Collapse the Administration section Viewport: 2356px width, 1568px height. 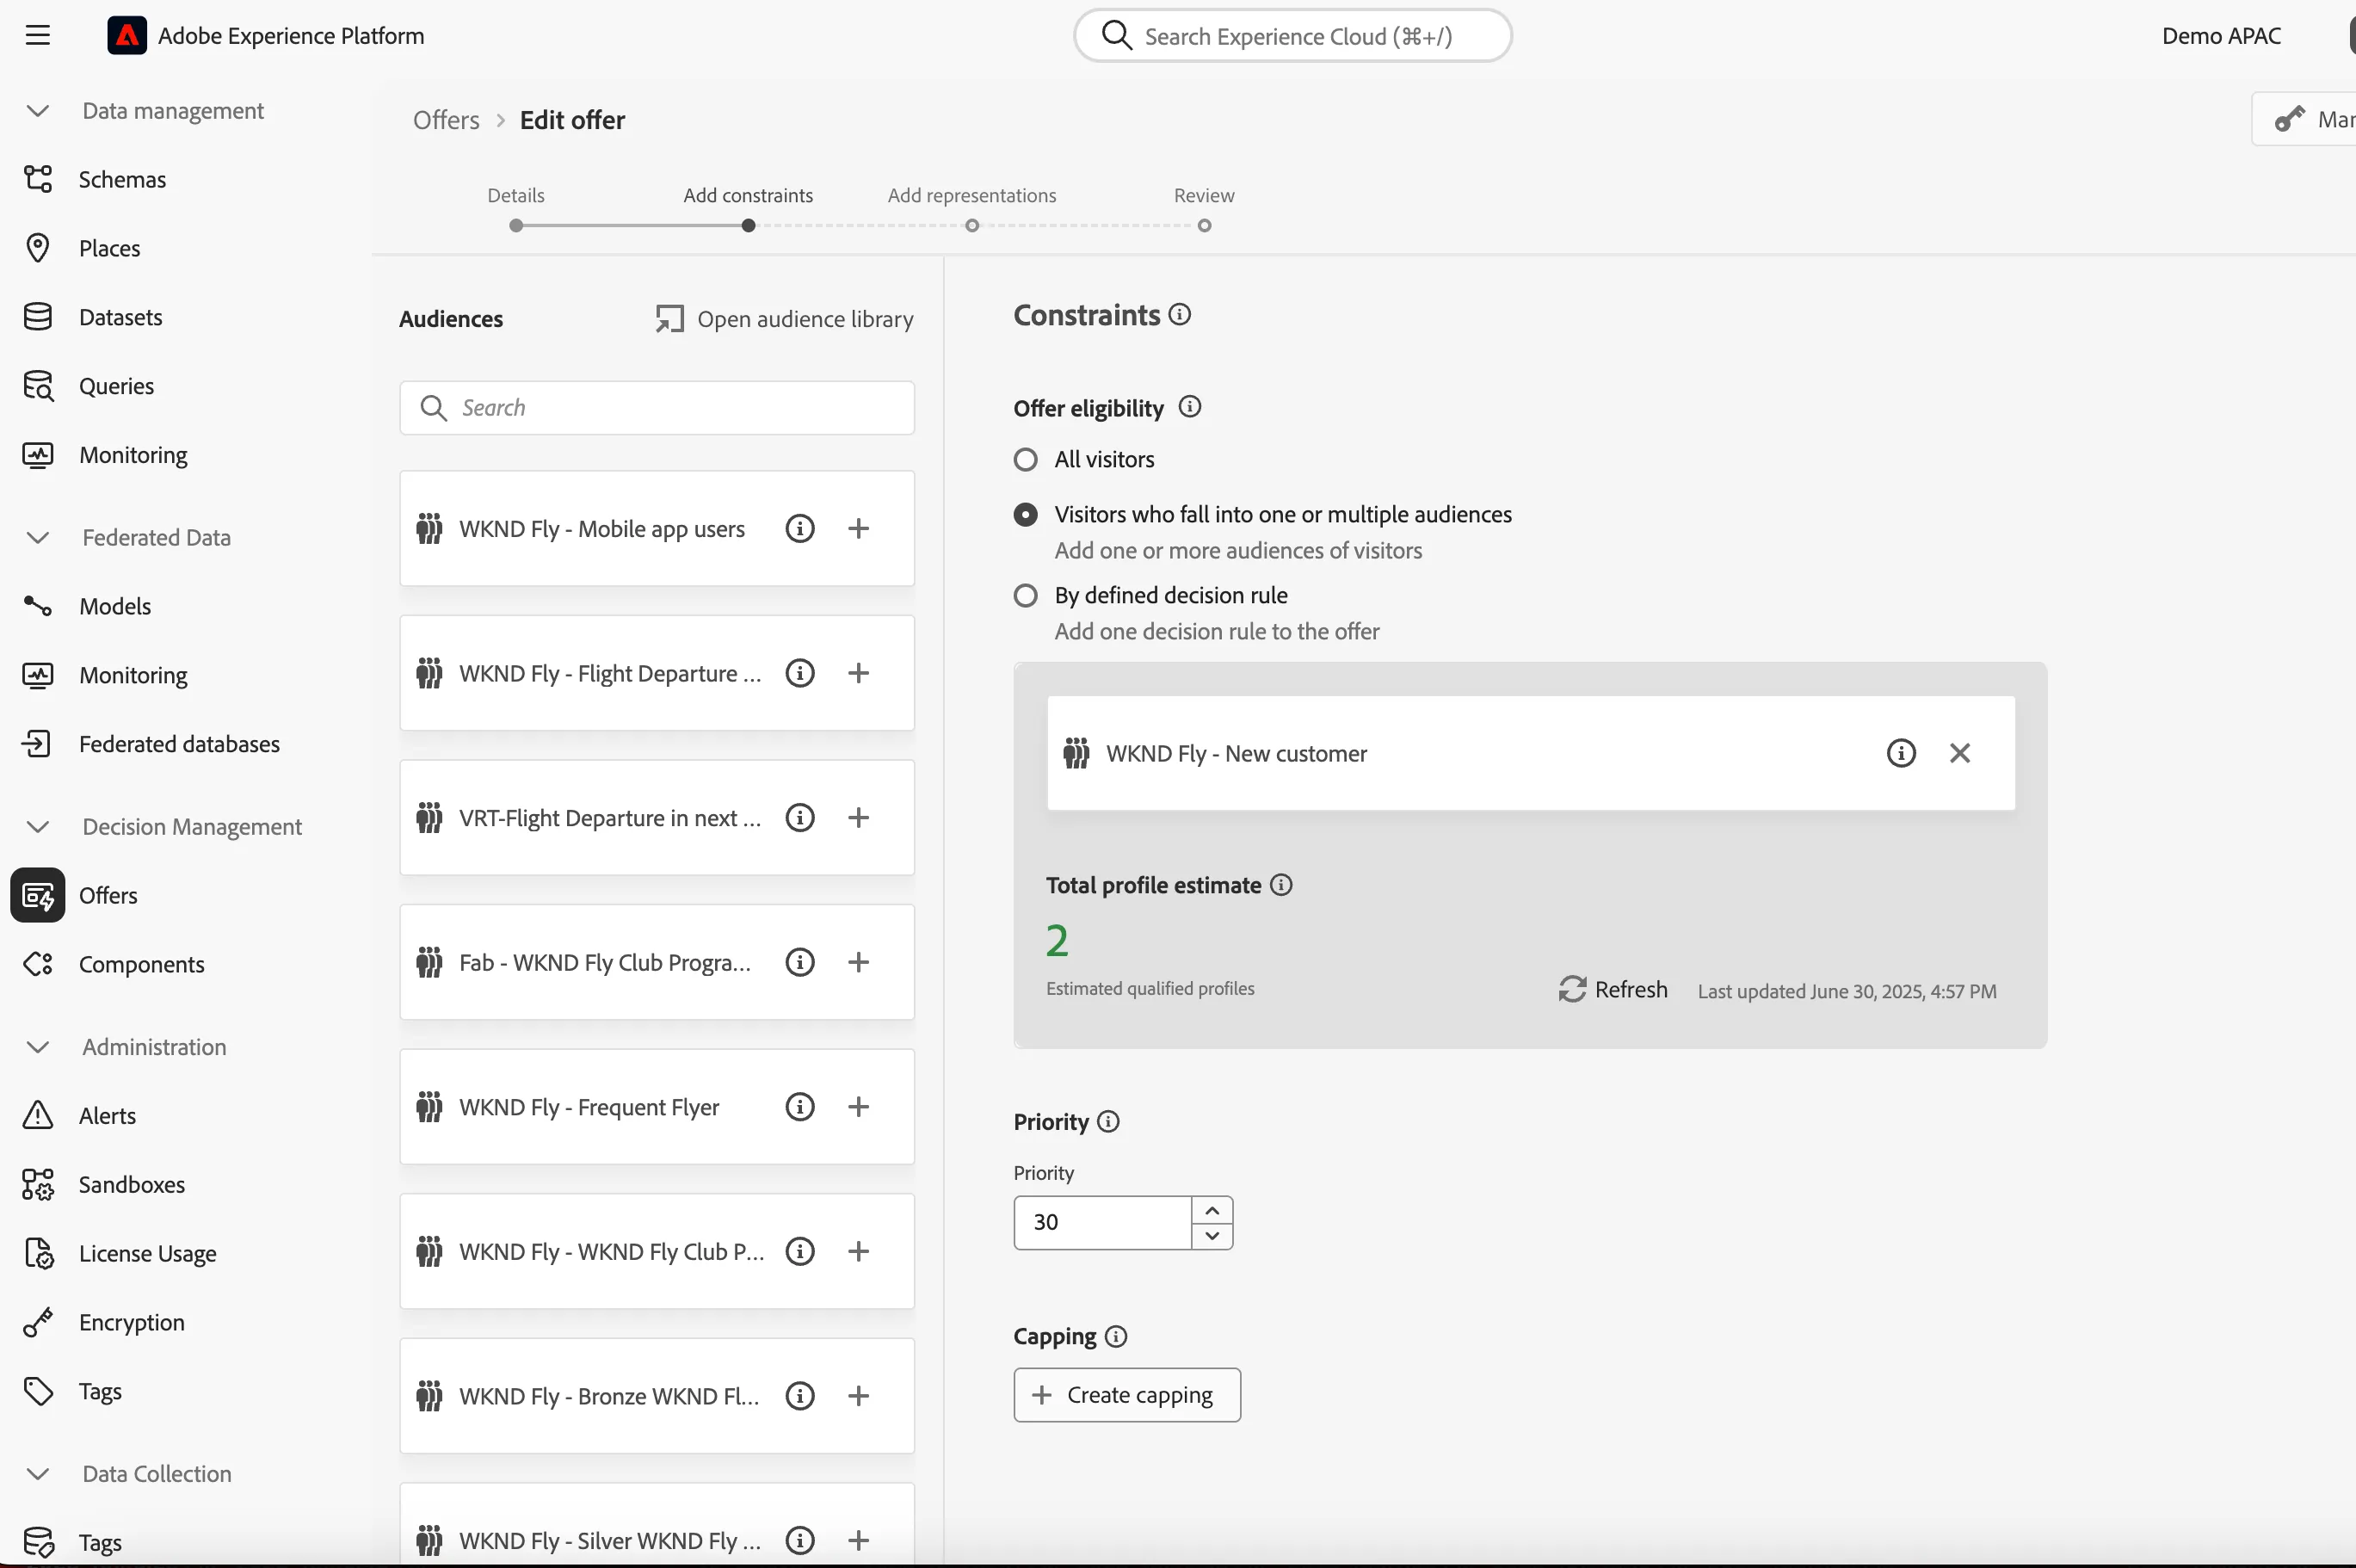pyautogui.click(x=38, y=1047)
